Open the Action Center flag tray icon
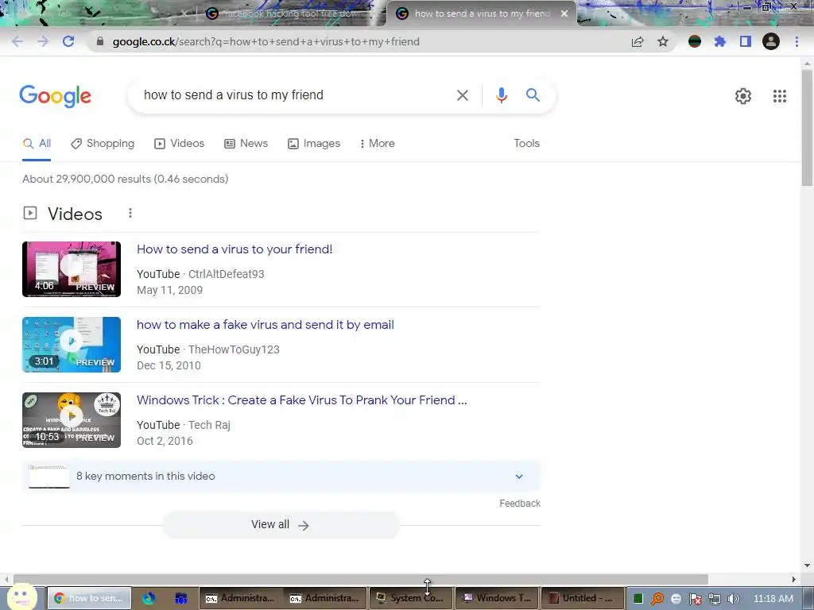The height and width of the screenshot is (610, 814). (x=695, y=599)
